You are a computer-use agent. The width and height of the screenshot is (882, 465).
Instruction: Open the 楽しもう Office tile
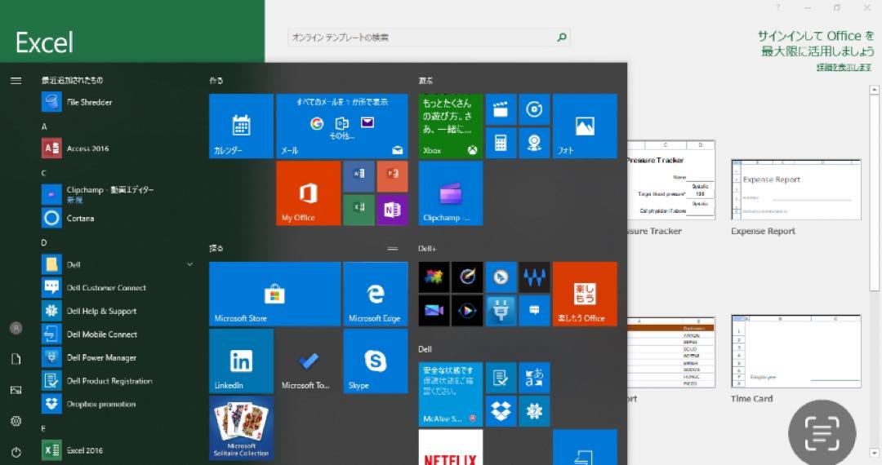(585, 294)
